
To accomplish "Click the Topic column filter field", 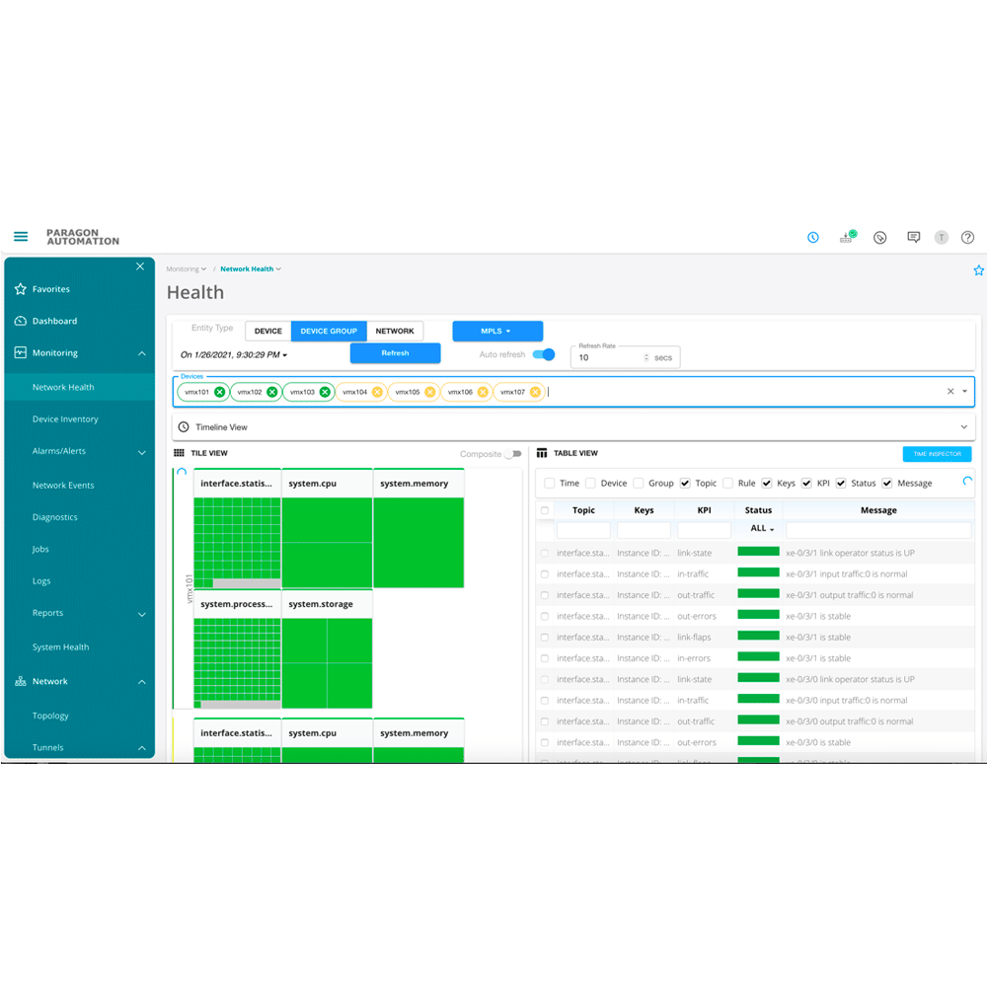I will pyautogui.click(x=583, y=529).
